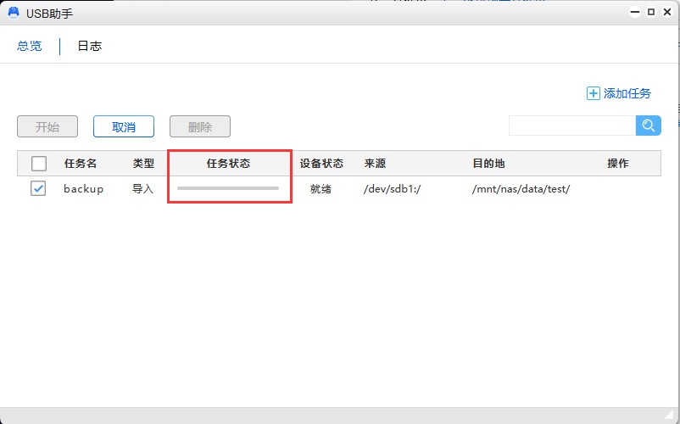Click the 添加任务 plus icon
Image resolution: width=680 pixels, height=424 pixels.
(x=594, y=93)
